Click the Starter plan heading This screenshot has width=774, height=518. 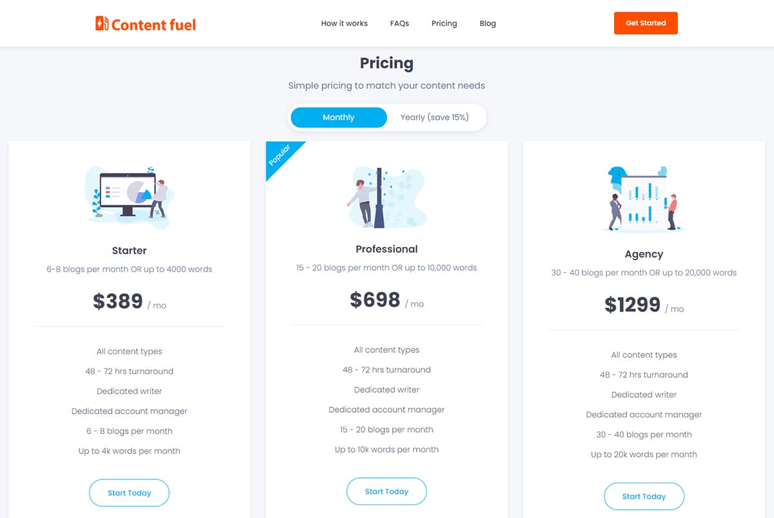129,250
